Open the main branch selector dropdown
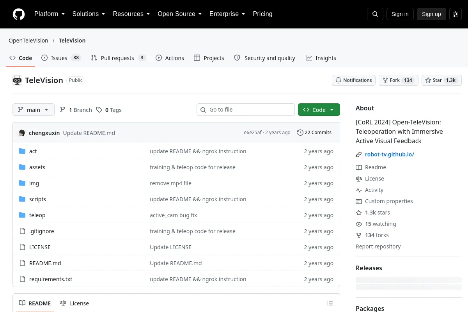This screenshot has height=312, width=468. tap(34, 110)
